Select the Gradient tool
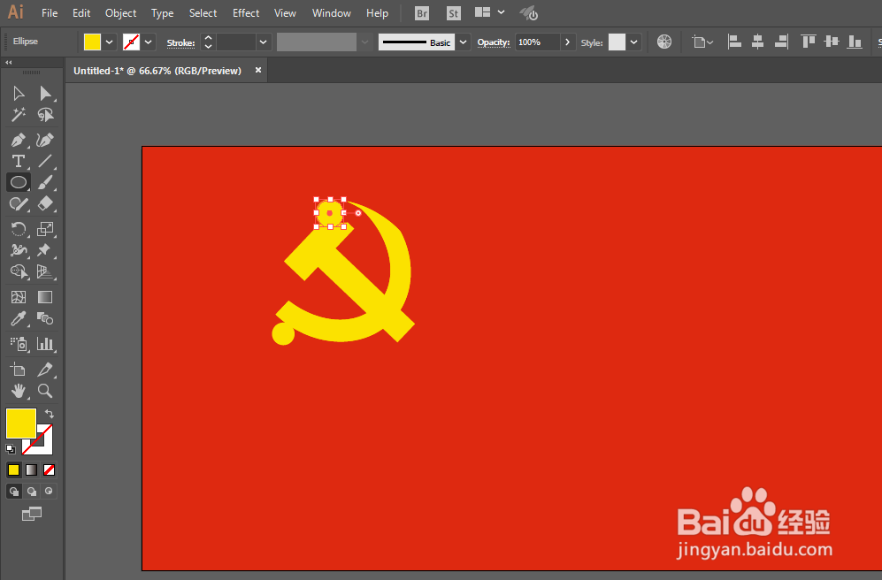This screenshot has height=580, width=882. (45, 297)
